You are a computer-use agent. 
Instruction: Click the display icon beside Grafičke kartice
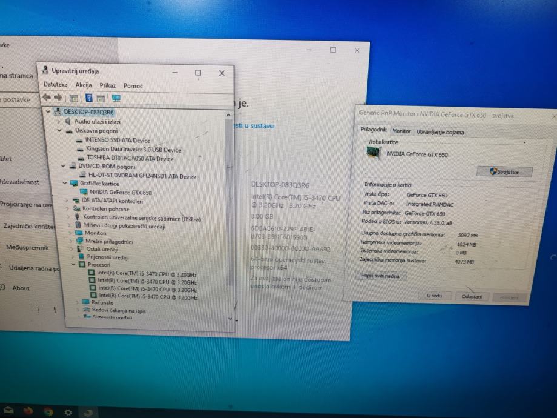tap(74, 183)
